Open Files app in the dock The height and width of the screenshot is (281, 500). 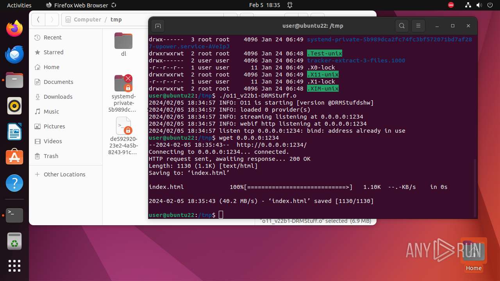(14, 80)
